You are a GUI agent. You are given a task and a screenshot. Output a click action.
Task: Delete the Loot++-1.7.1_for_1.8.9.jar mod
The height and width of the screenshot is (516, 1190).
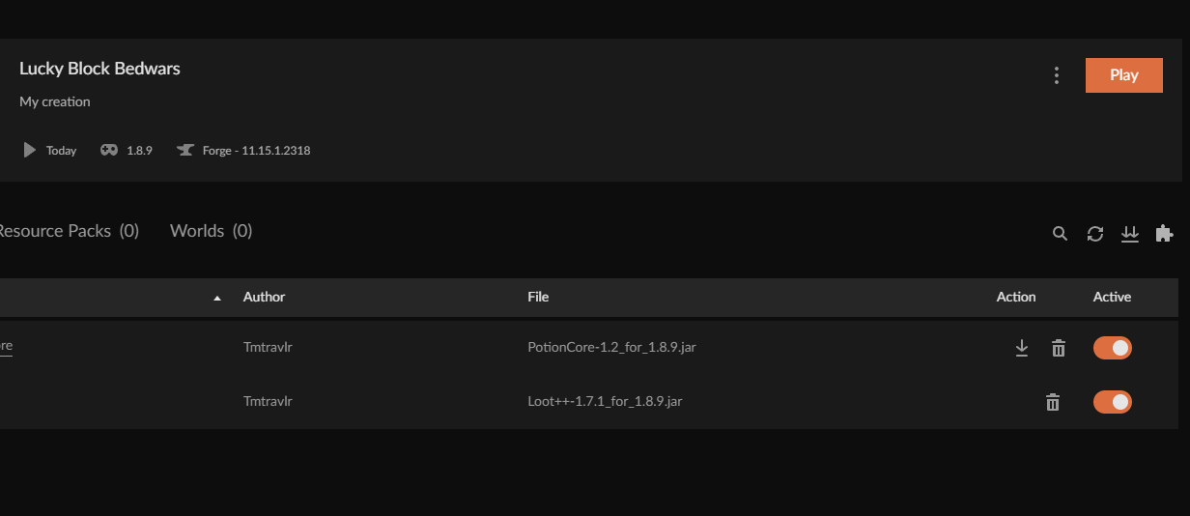click(x=1053, y=402)
